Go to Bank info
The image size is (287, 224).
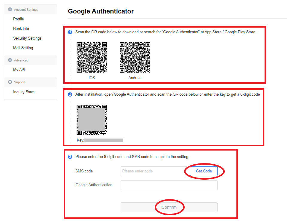tap(21, 28)
